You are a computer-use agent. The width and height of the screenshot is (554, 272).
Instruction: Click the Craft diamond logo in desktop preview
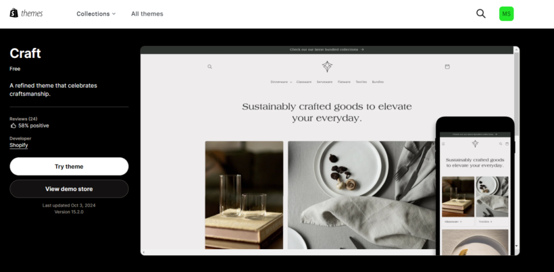327,66
